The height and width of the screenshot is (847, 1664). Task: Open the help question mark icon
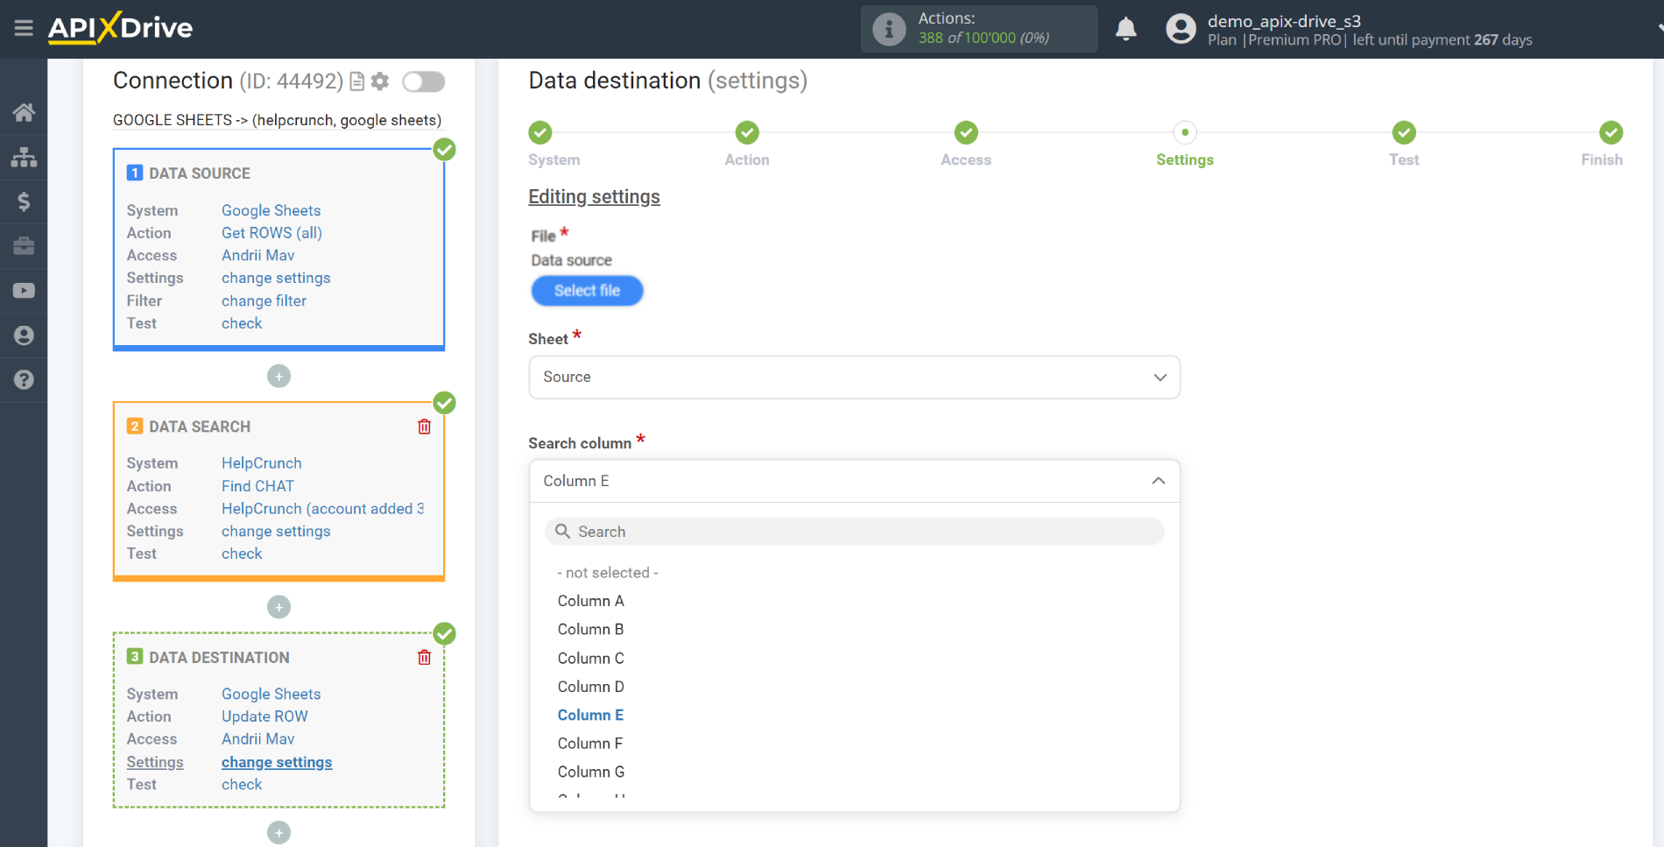24,380
